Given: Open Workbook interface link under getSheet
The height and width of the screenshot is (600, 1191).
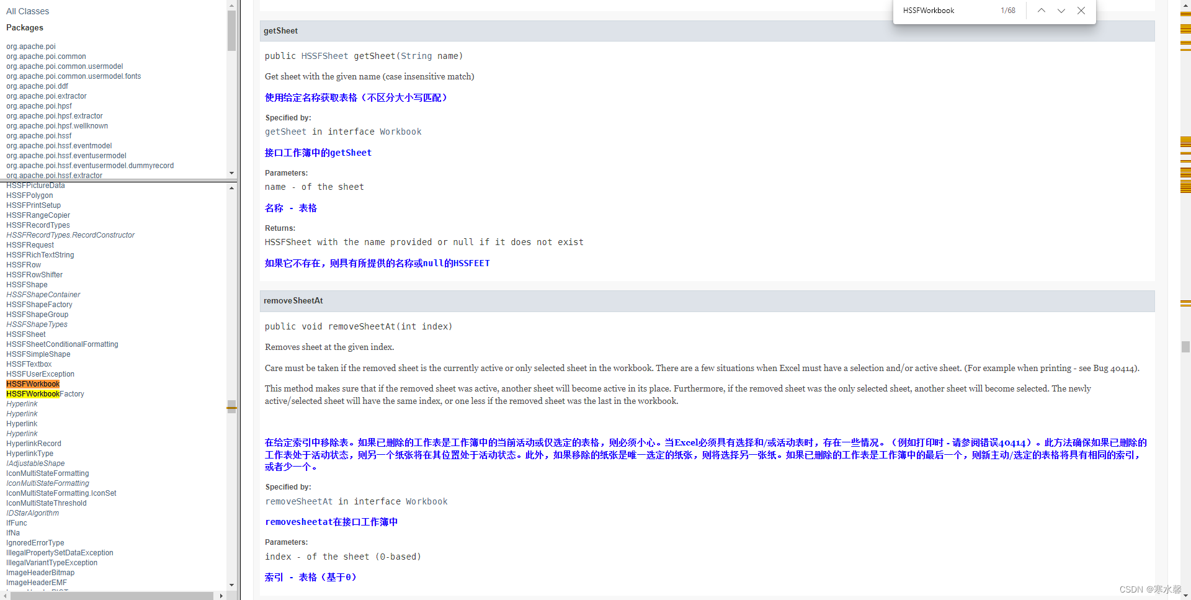Looking at the screenshot, I should tap(400, 132).
